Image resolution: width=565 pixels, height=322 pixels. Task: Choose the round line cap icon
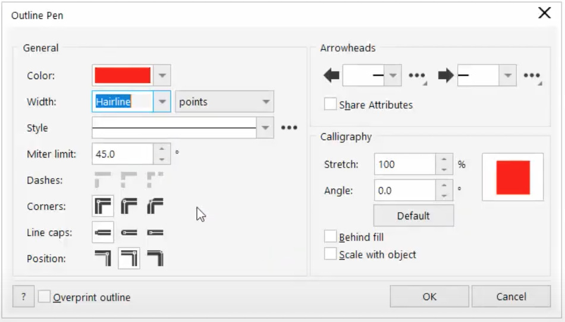[129, 233]
